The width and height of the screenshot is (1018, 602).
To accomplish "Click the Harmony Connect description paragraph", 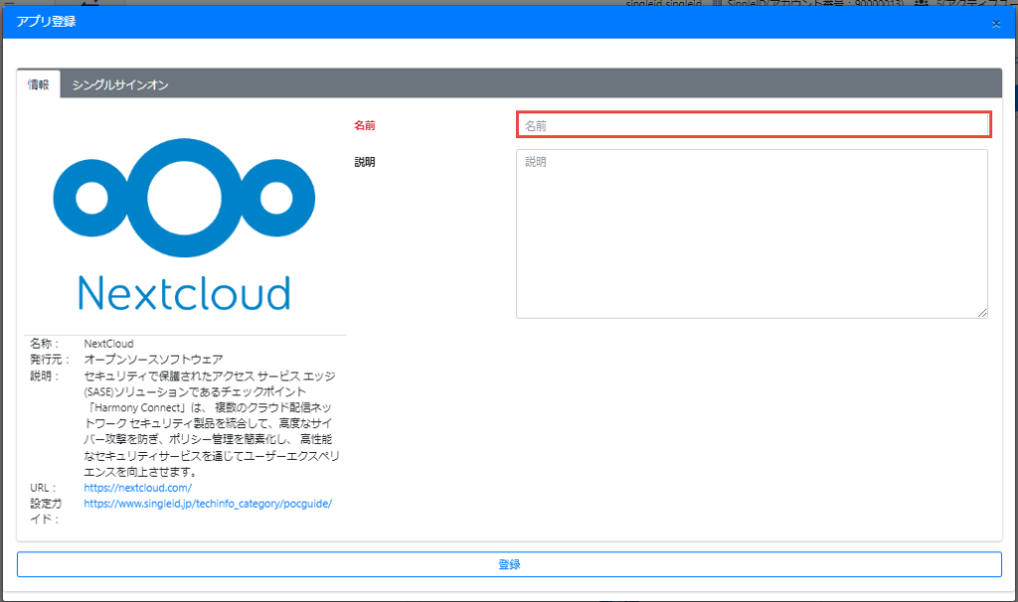I will pyautogui.click(x=211, y=424).
